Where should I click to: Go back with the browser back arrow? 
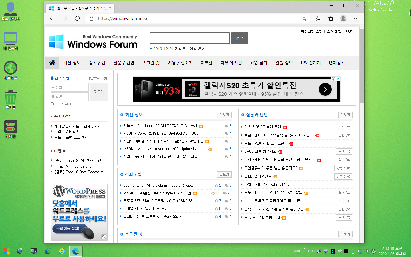point(52,18)
